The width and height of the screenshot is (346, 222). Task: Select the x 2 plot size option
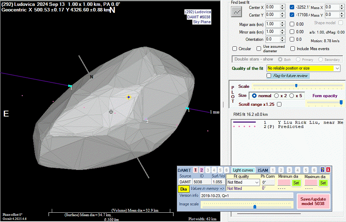tap(277, 95)
